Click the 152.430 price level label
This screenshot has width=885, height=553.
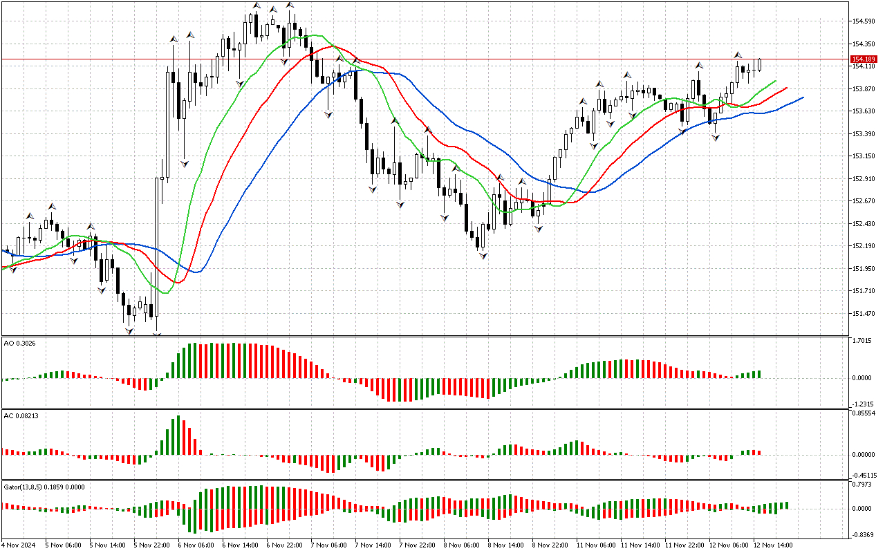(x=865, y=223)
